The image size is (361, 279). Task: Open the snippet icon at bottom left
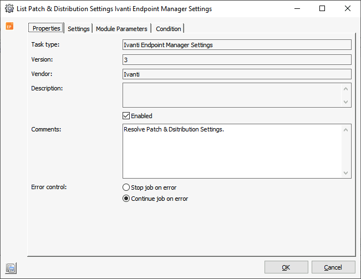[x=11, y=268]
